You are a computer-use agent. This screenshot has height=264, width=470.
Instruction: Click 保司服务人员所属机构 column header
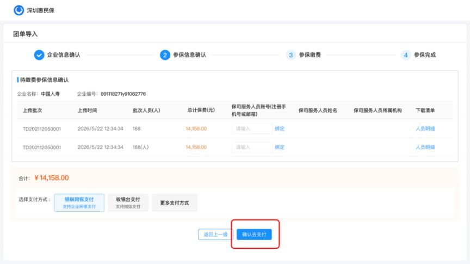pos(378,110)
